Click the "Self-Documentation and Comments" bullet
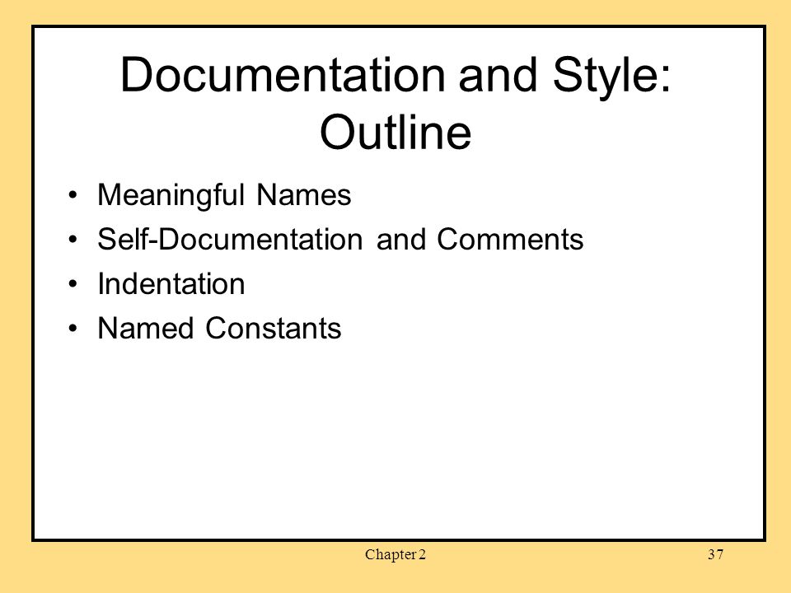This screenshot has height=593, width=791. [x=340, y=239]
